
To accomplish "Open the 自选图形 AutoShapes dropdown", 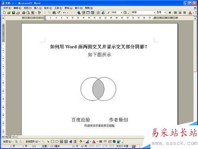I will (x=33, y=142).
